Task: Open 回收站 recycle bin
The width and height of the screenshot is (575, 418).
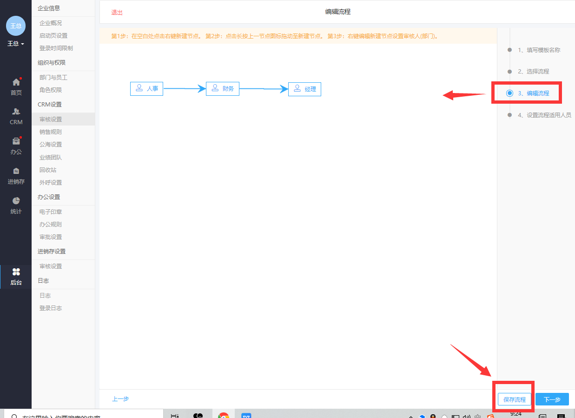Action: (48, 170)
